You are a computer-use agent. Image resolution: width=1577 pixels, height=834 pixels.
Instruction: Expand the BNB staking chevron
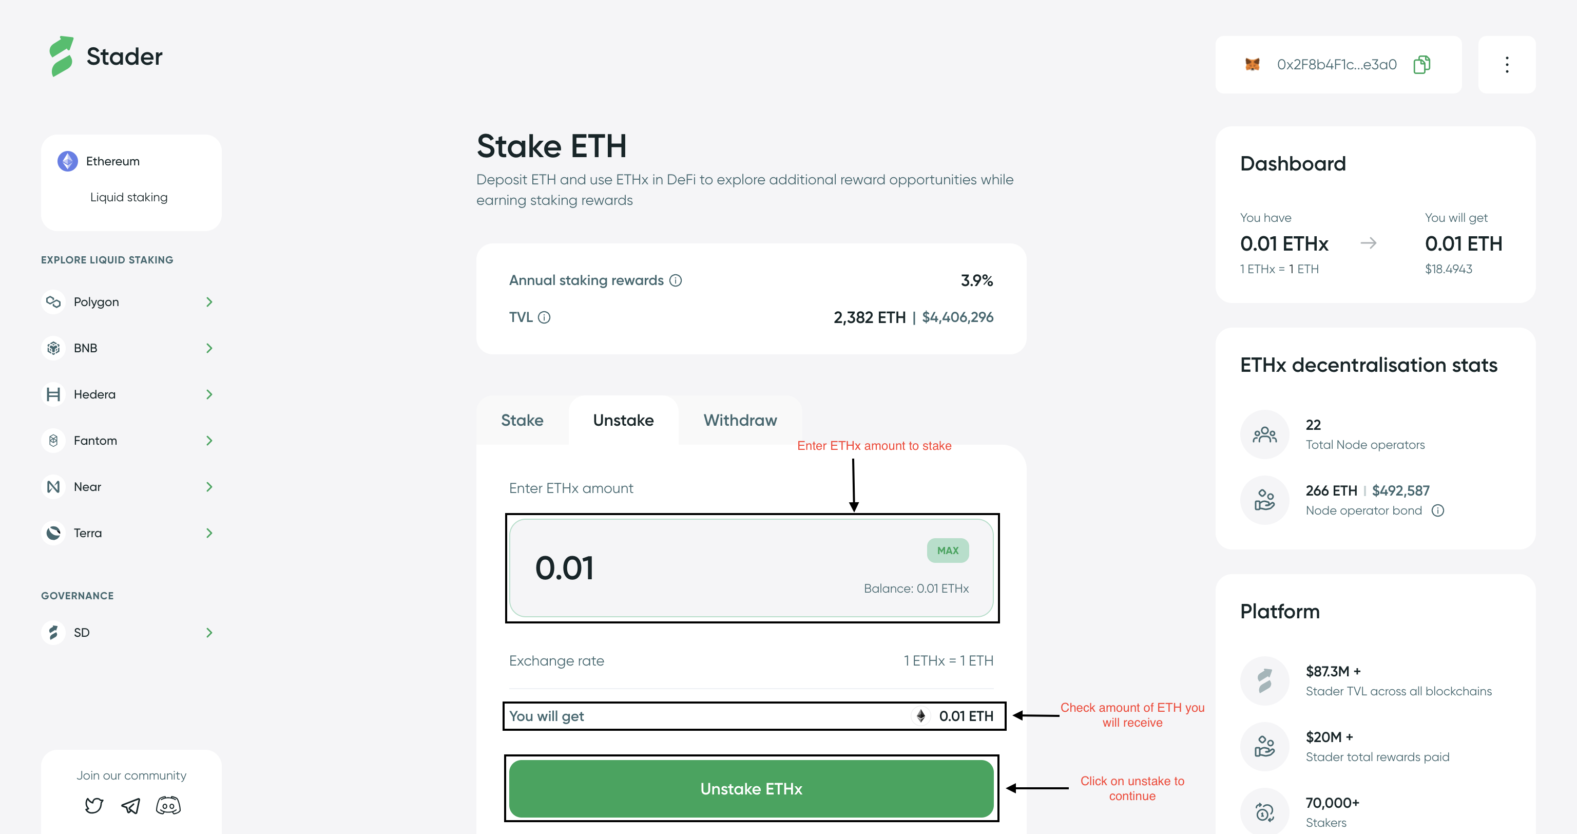(209, 348)
